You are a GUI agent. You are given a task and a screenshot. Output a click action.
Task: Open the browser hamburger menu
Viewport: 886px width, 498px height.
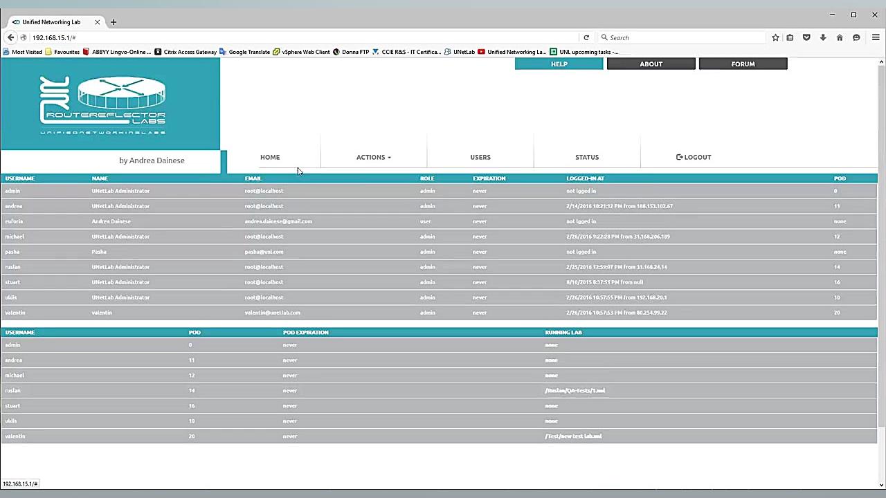pos(876,37)
